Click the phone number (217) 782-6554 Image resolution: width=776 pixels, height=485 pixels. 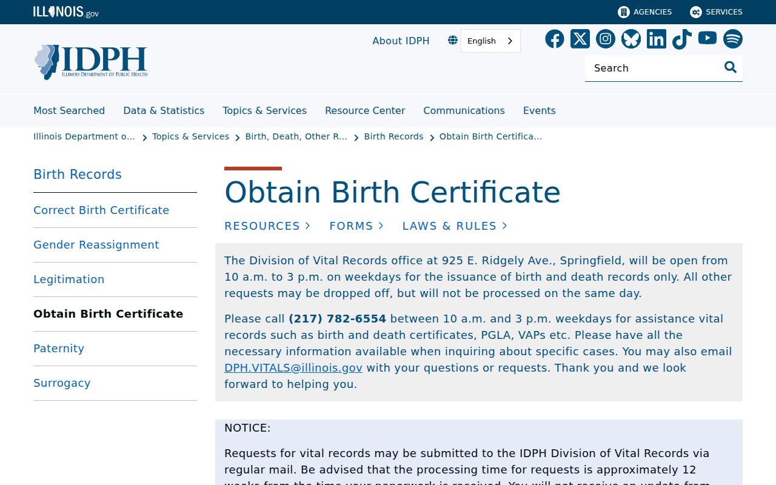coord(337,318)
